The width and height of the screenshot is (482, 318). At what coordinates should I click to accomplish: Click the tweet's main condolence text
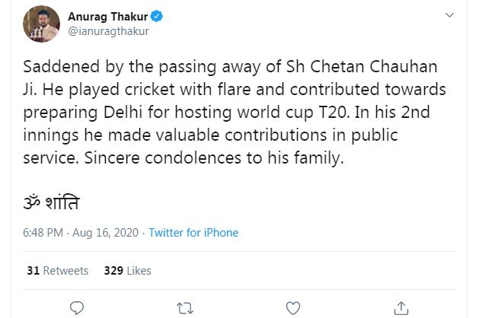(x=235, y=112)
